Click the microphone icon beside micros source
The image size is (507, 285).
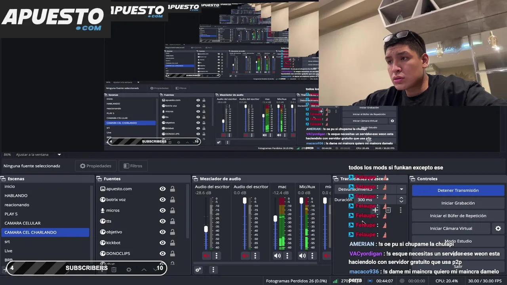click(x=103, y=210)
